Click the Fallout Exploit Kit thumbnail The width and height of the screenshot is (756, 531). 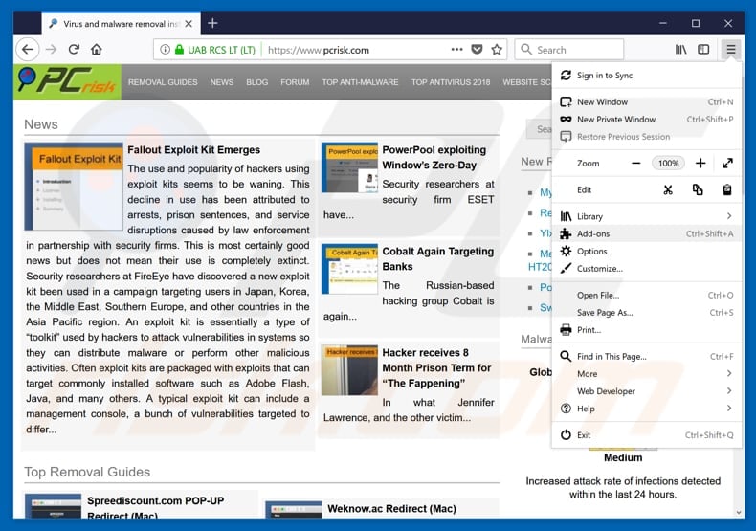(x=74, y=186)
